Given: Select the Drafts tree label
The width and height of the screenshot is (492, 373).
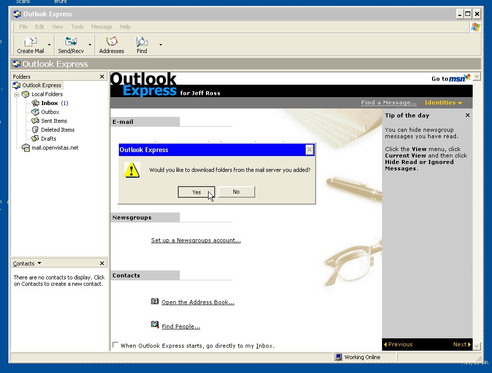Looking at the screenshot, I should click(49, 138).
